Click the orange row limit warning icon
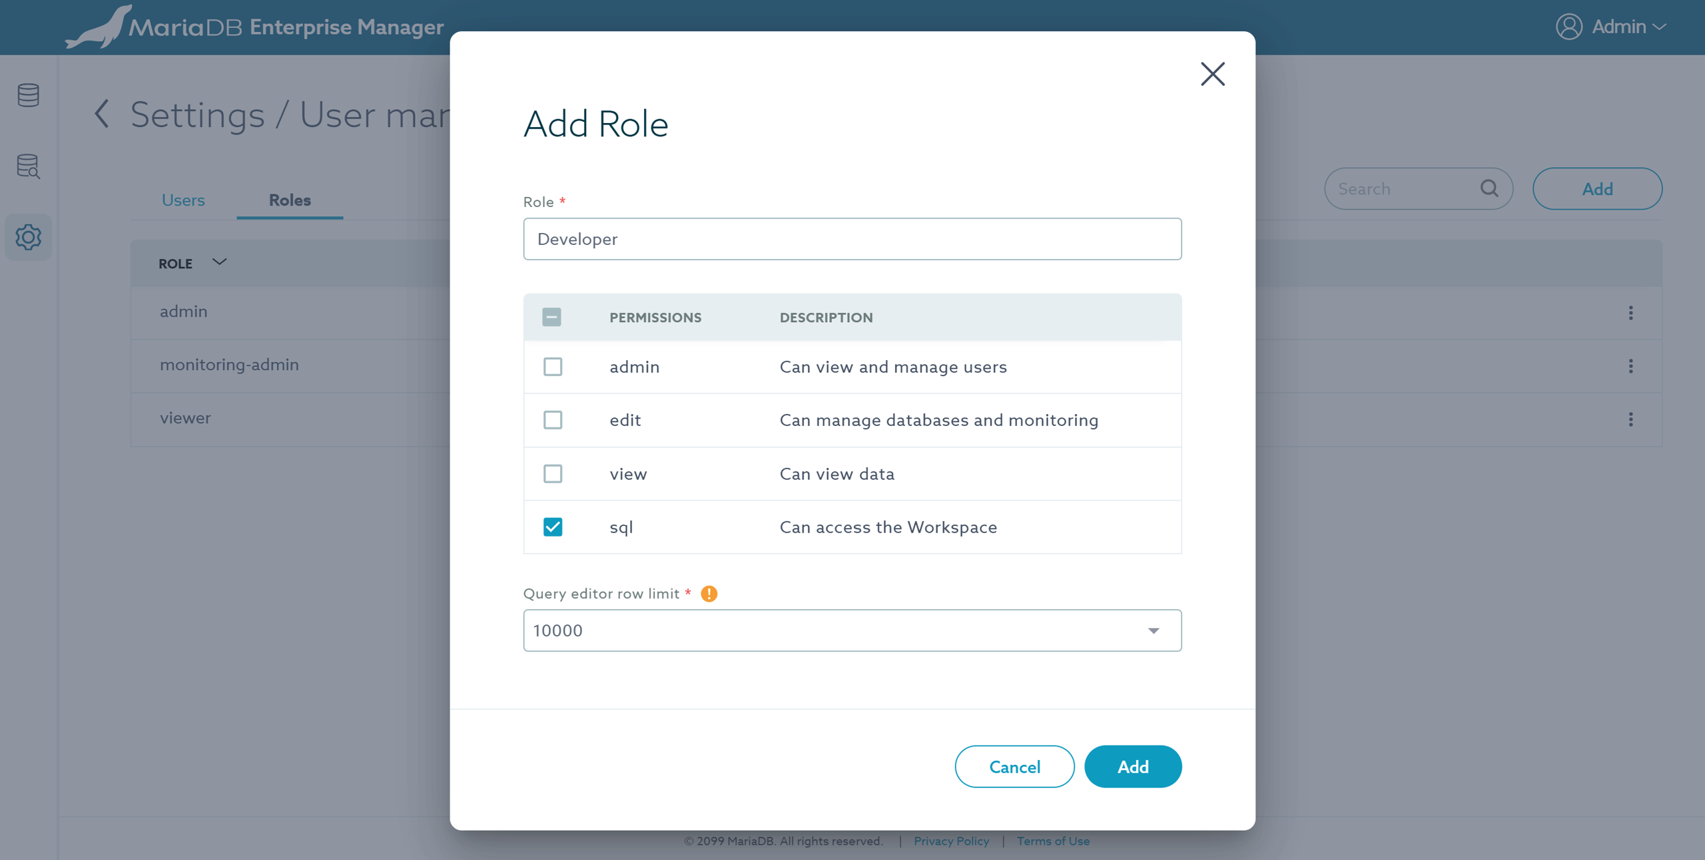 709,593
